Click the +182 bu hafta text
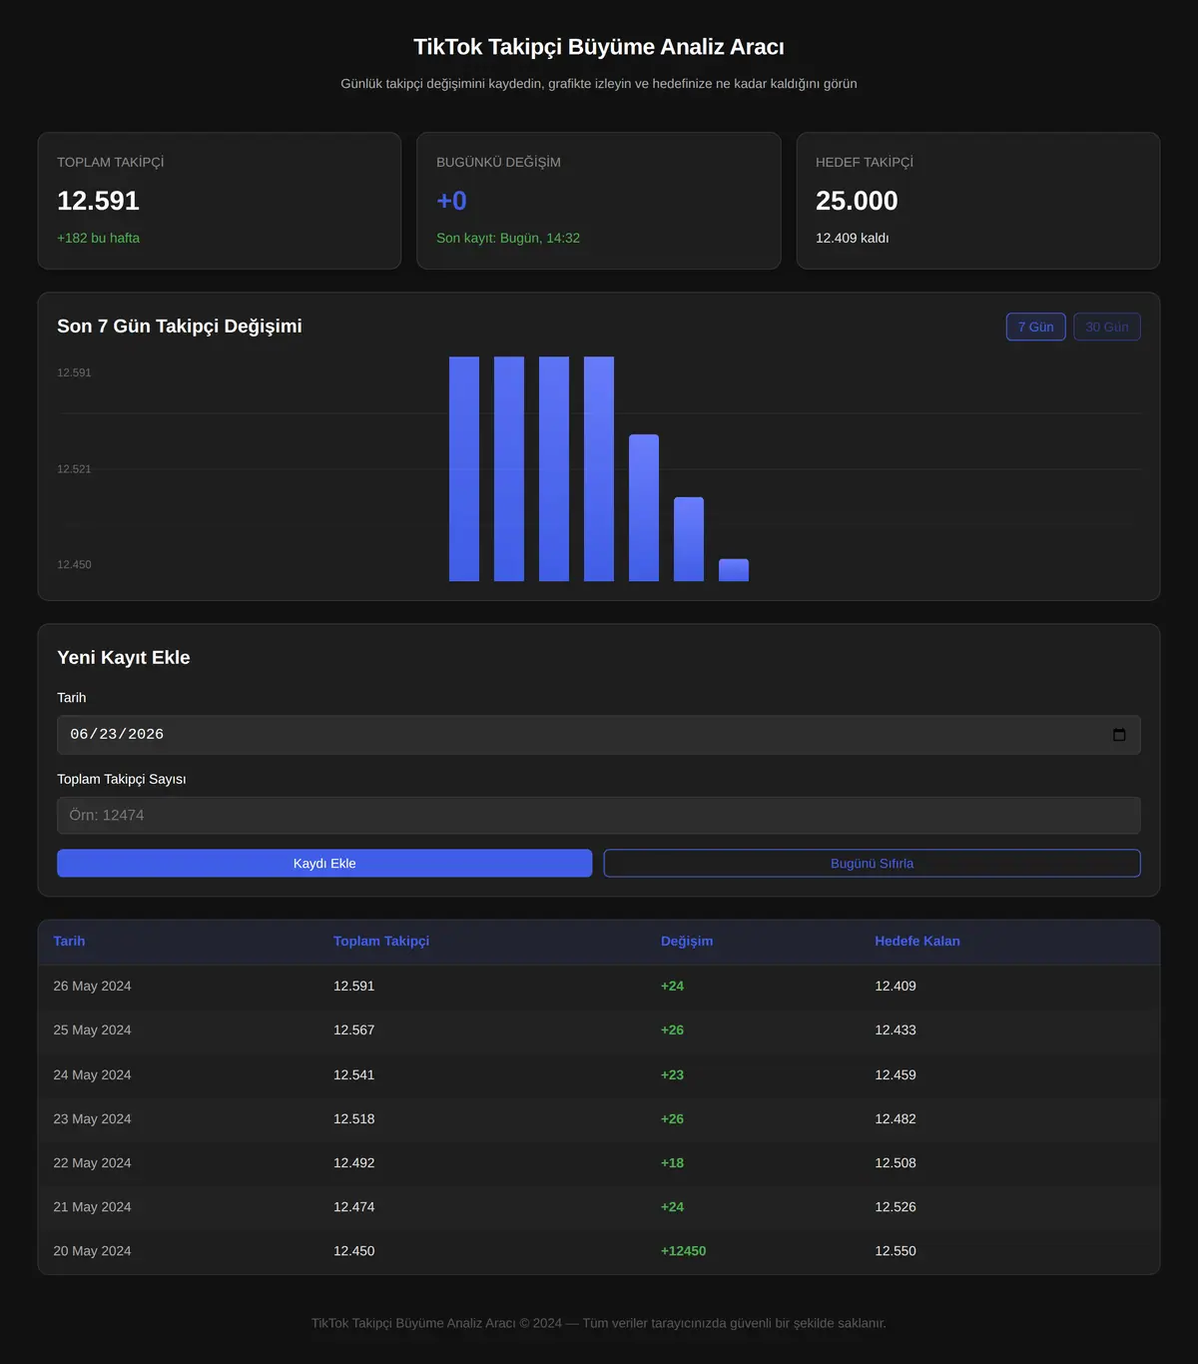Viewport: 1198px width, 1364px height. [98, 239]
